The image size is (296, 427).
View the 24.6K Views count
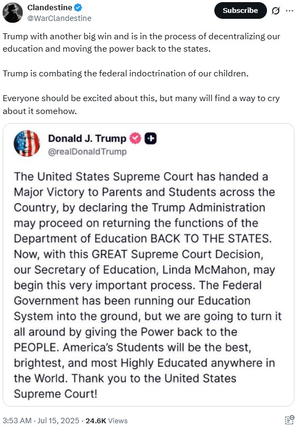tap(107, 421)
